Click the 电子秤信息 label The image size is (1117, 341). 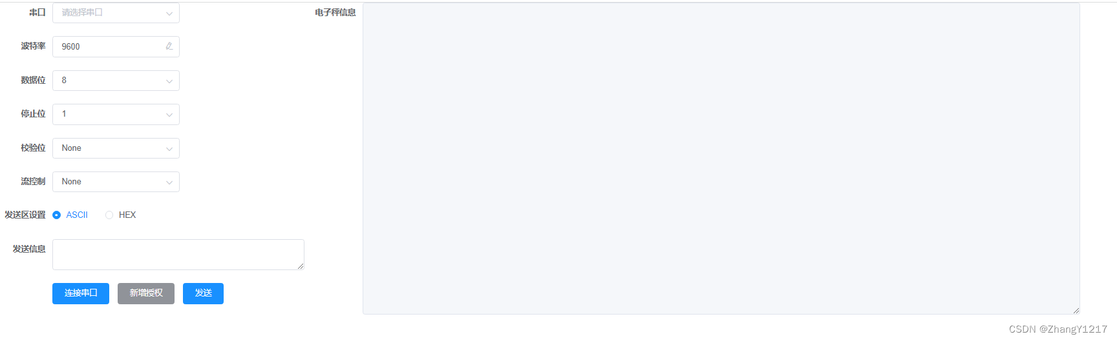point(335,13)
